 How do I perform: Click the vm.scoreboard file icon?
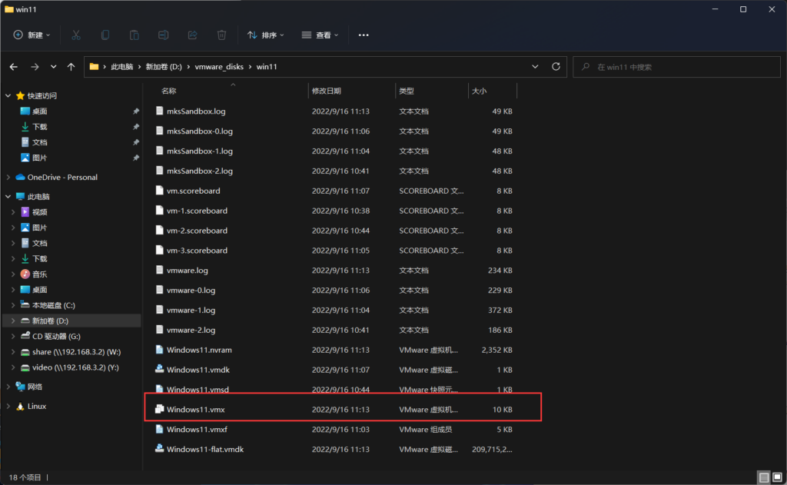point(159,191)
